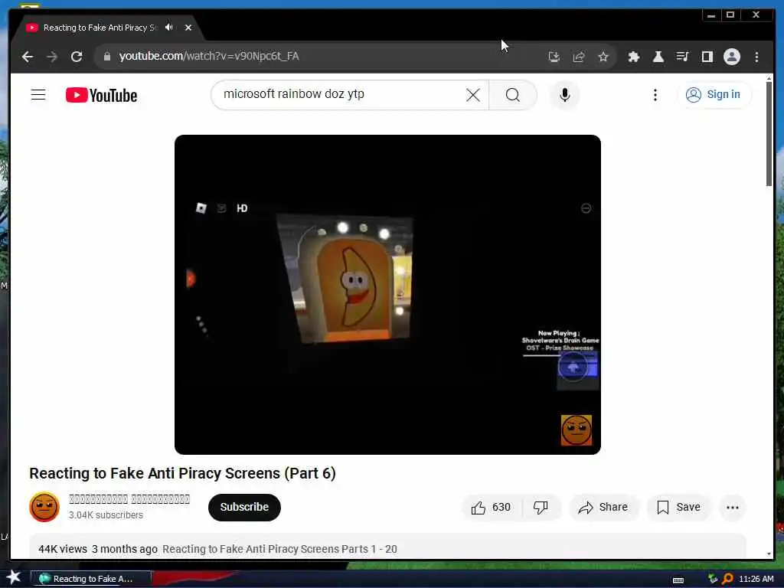784x588 pixels.
Task: Save the video to a playlist
Action: point(679,508)
